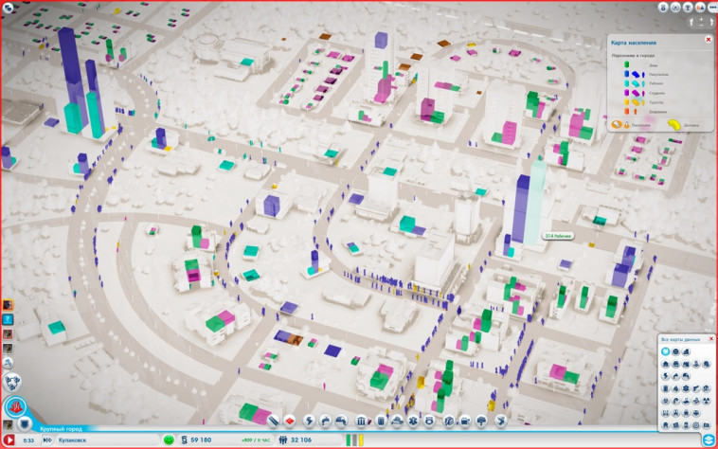Screen dimensions: 718x449
Task: Open the fire helmet build menu
Action: coord(397,421)
